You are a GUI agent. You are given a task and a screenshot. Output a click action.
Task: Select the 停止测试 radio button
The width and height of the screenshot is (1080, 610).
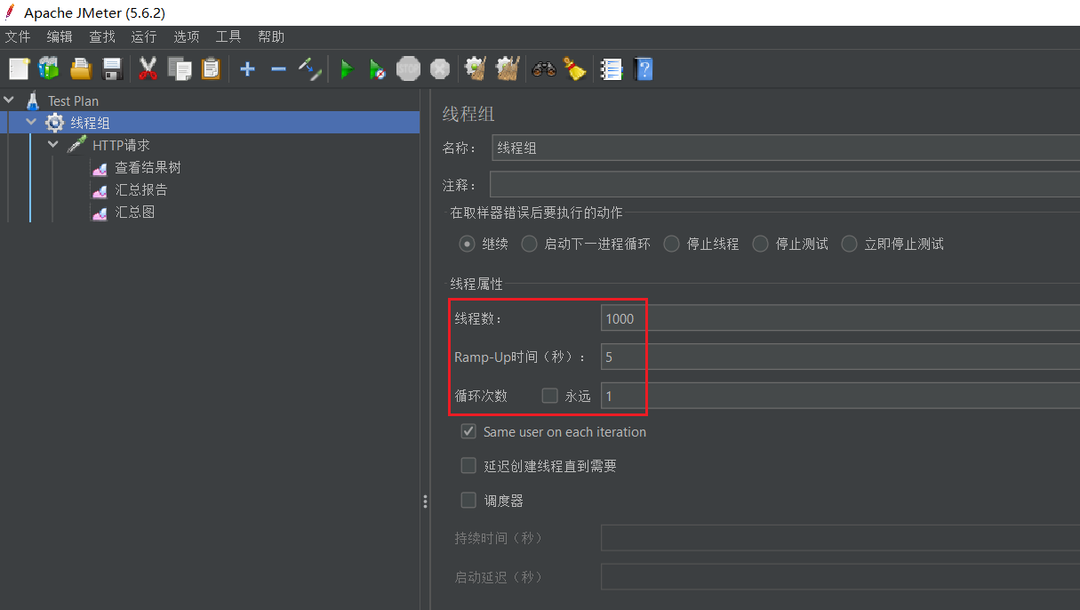[x=760, y=244]
